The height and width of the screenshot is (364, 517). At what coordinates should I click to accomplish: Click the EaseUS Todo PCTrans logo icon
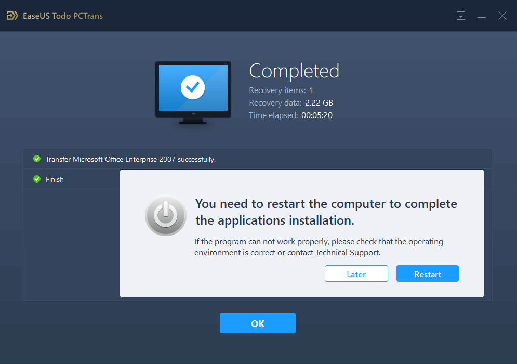[12, 16]
